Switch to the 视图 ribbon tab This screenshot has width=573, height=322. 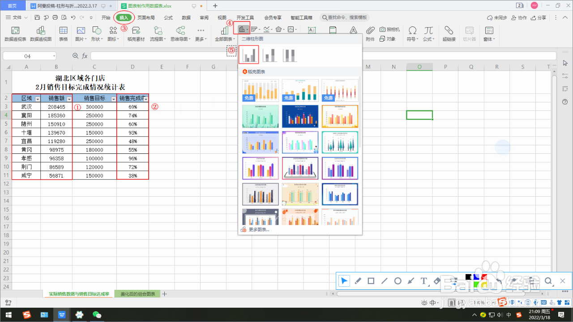click(222, 17)
